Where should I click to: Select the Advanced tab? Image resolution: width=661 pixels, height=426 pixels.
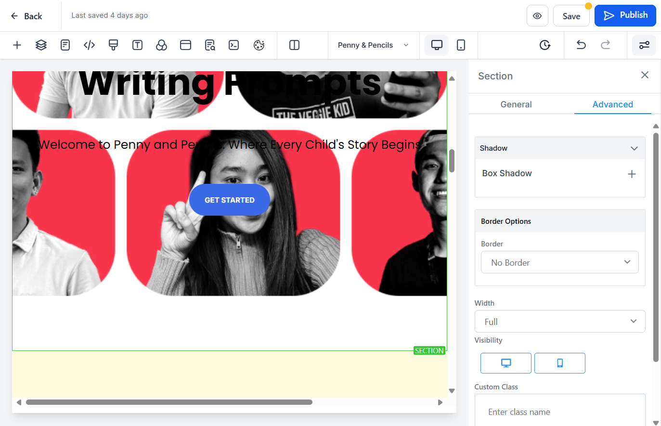[612, 104]
